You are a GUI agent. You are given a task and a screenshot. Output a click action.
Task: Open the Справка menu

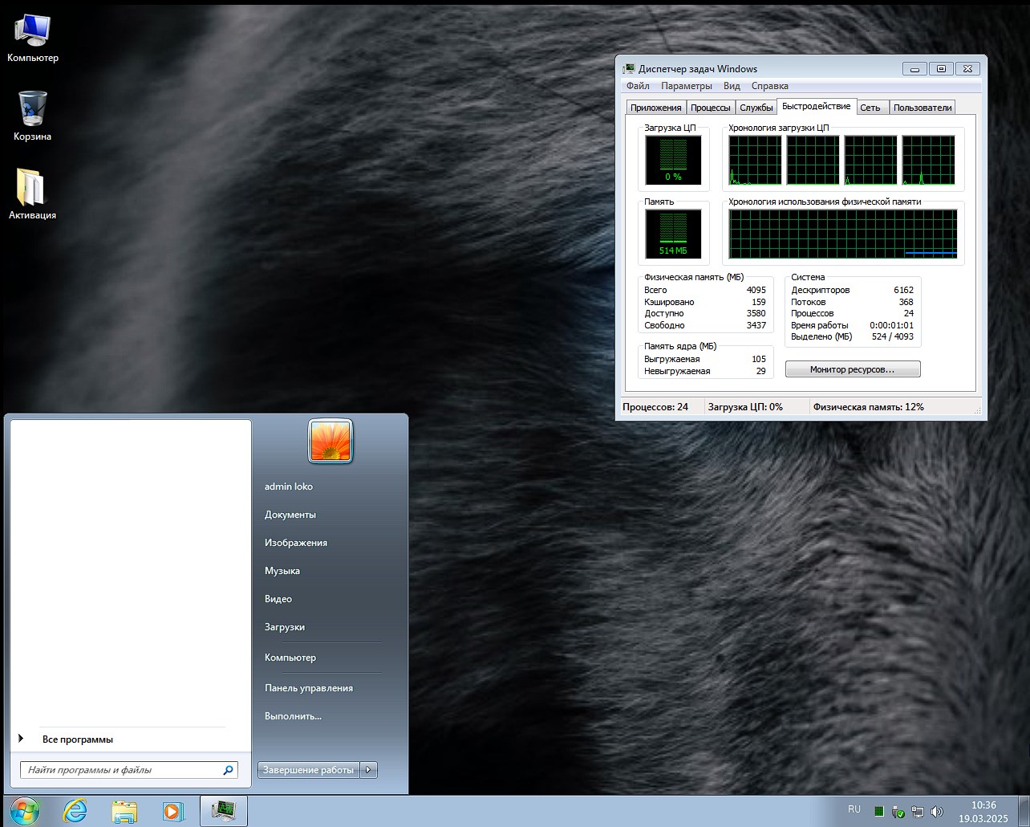(770, 86)
